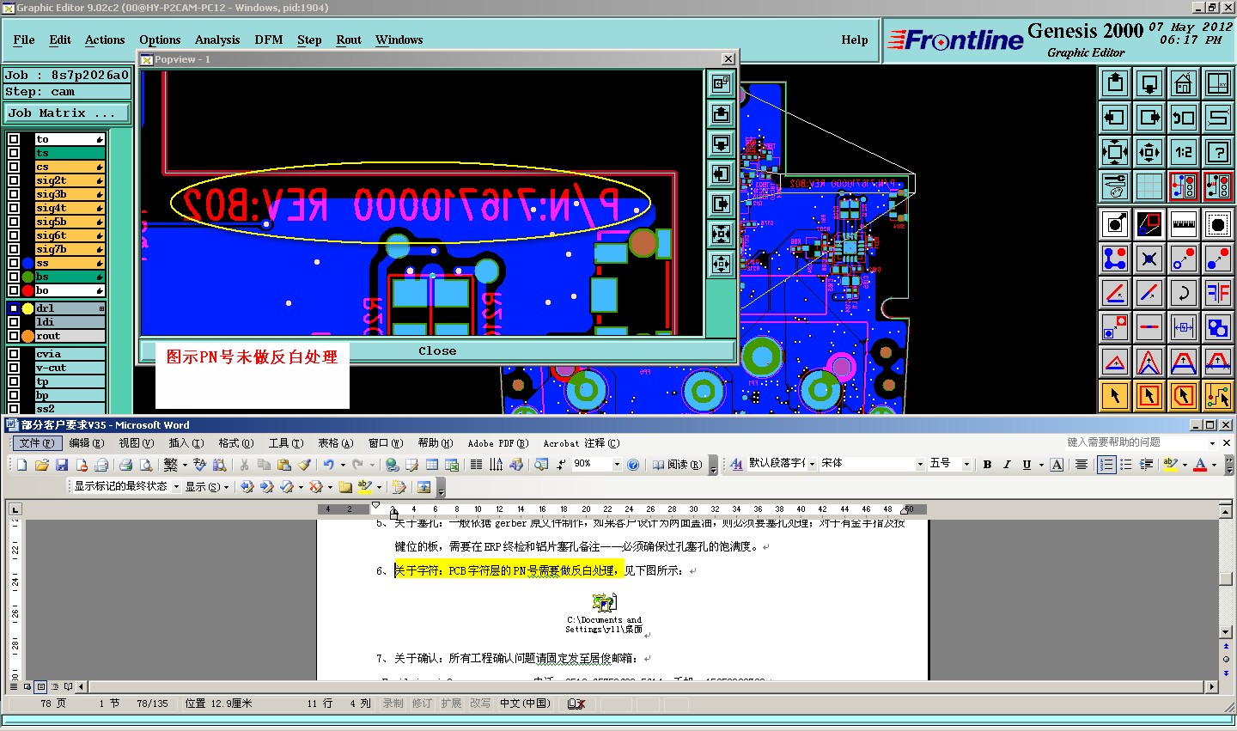Open the font color dropdown arrow
The width and height of the screenshot is (1237, 731).
coord(1214,465)
